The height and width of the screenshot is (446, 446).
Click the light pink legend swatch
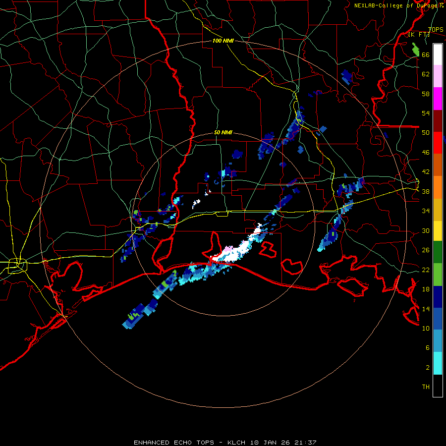(x=438, y=76)
